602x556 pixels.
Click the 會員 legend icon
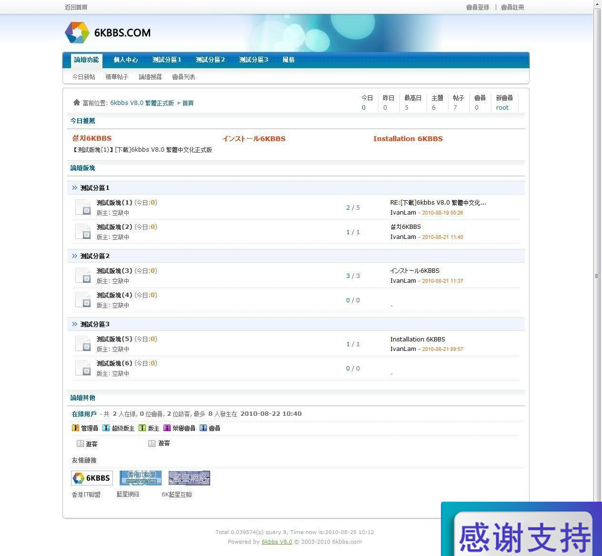pos(203,428)
